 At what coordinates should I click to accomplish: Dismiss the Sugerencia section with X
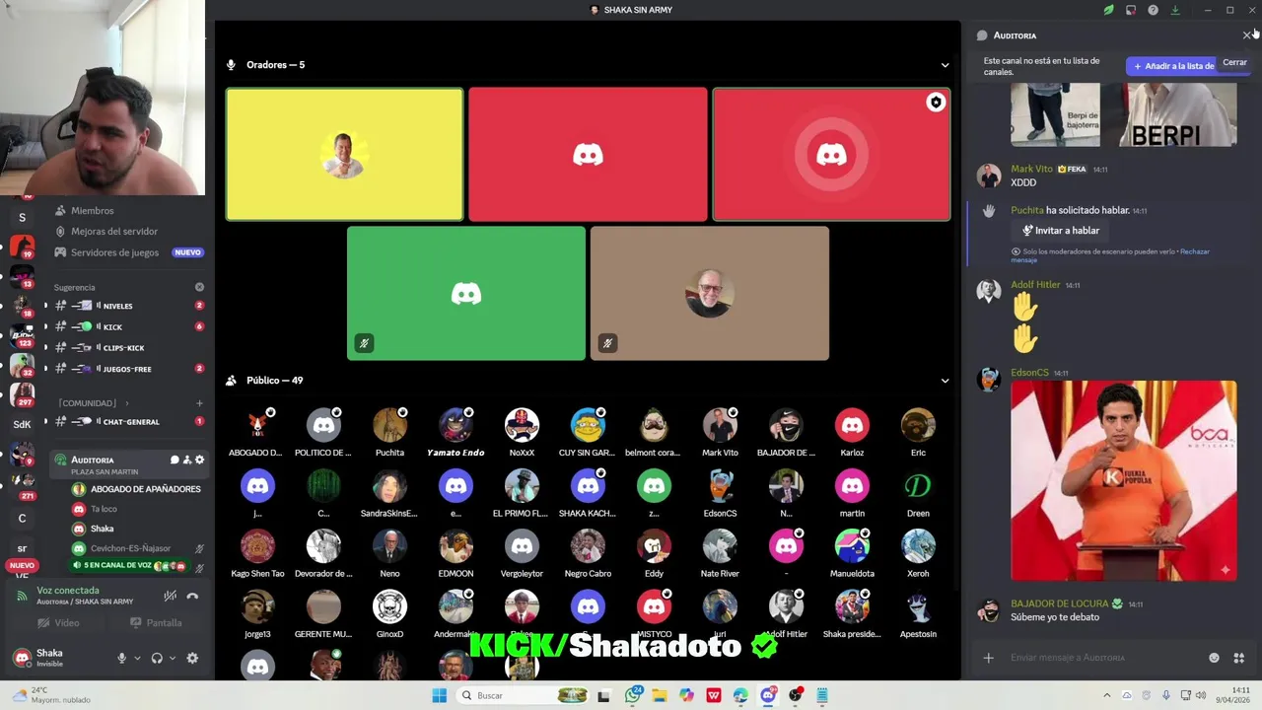coord(199,287)
